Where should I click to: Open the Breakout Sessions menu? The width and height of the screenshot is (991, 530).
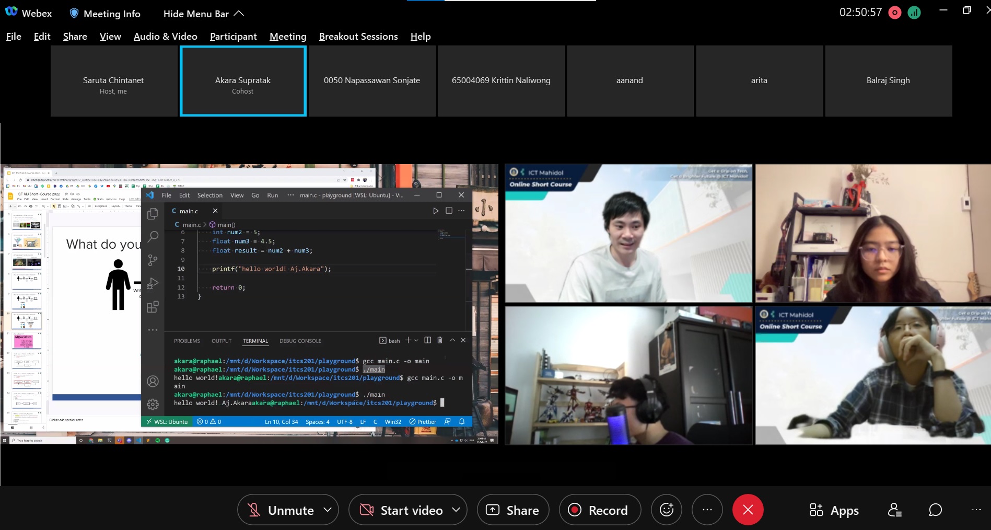358,37
